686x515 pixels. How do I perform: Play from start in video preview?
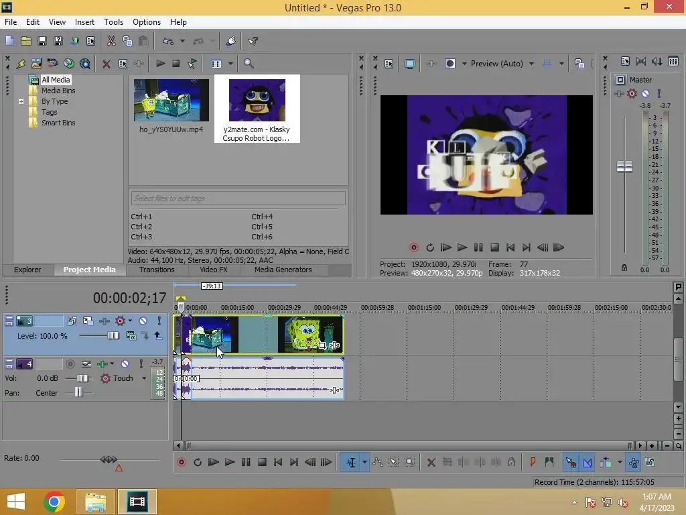click(x=445, y=247)
